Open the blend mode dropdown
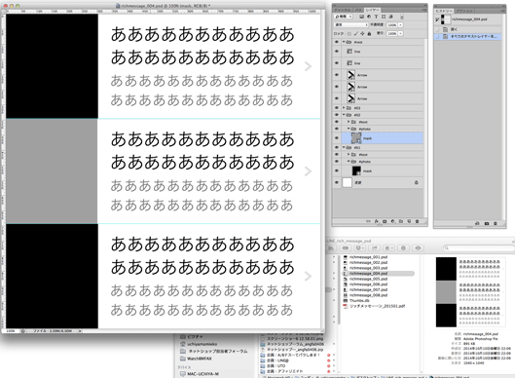The height and width of the screenshot is (378, 515). pyautogui.click(x=350, y=24)
